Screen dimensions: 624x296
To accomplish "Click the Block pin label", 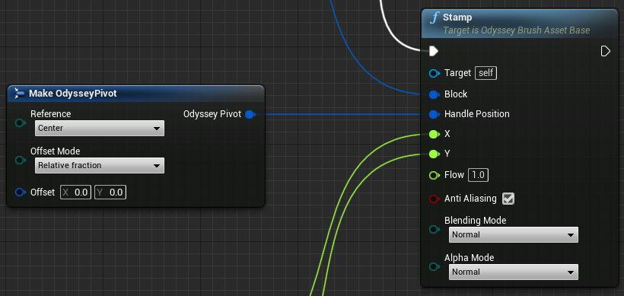I will coord(456,94).
